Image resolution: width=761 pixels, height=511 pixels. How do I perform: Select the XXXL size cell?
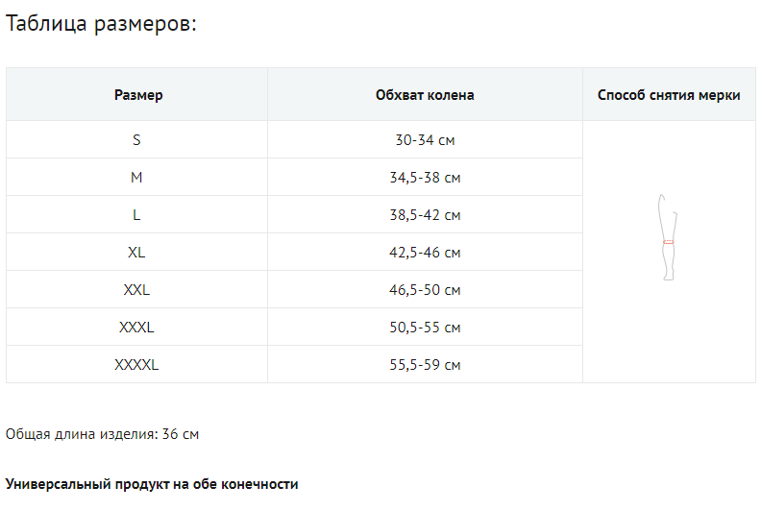pos(136,328)
